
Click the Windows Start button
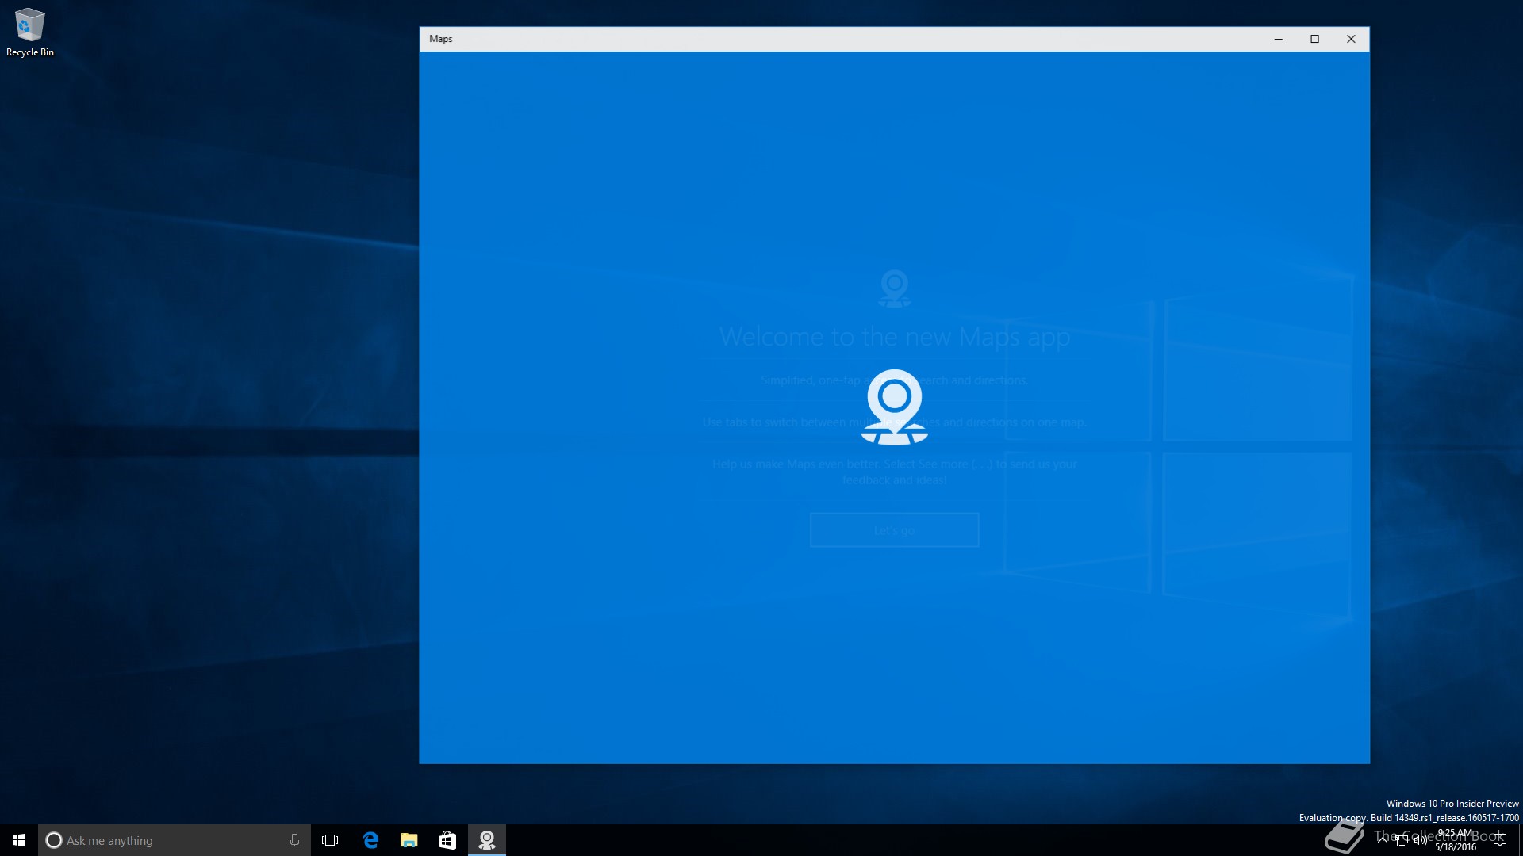point(19,840)
